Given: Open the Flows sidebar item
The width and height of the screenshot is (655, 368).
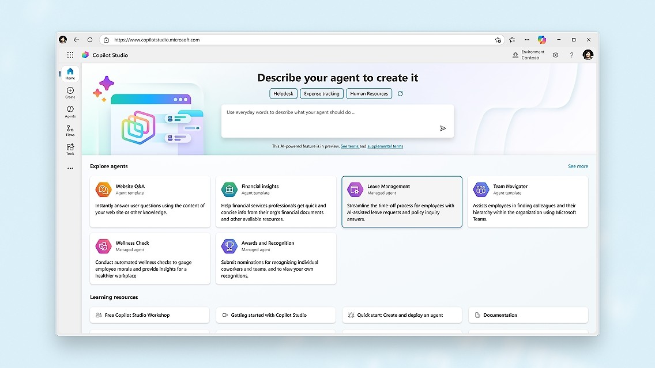Looking at the screenshot, I should (x=70, y=131).
